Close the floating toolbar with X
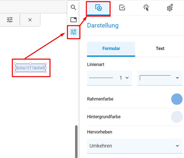 (30, 20)
